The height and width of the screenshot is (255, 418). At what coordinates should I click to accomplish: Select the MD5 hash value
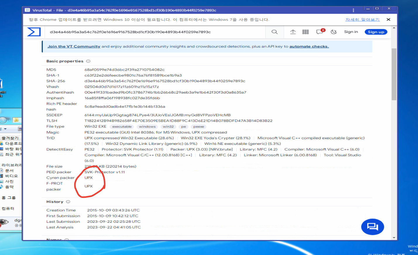click(x=125, y=70)
